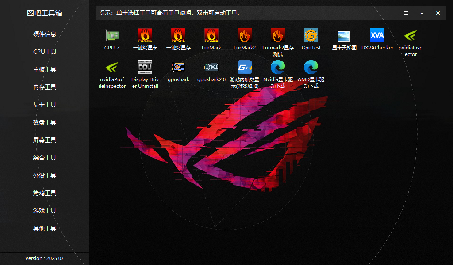Select the 显卡工具 sidebar category
Image resolution: width=453 pixels, height=265 pixels.
pos(45,105)
